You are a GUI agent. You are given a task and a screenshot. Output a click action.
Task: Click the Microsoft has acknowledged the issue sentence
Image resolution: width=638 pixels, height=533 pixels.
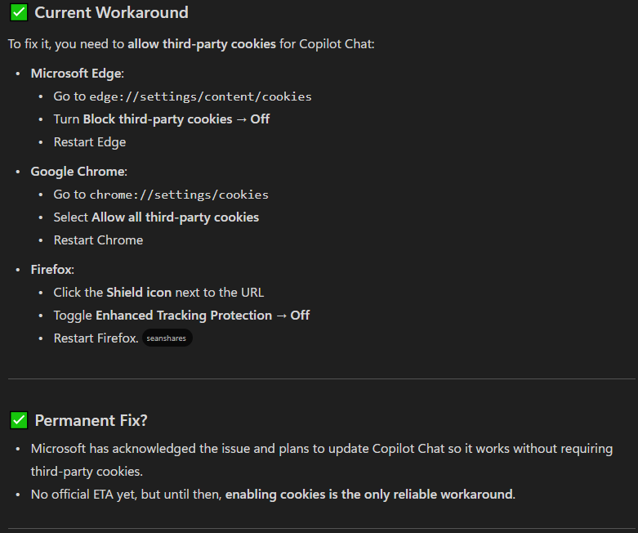321,460
